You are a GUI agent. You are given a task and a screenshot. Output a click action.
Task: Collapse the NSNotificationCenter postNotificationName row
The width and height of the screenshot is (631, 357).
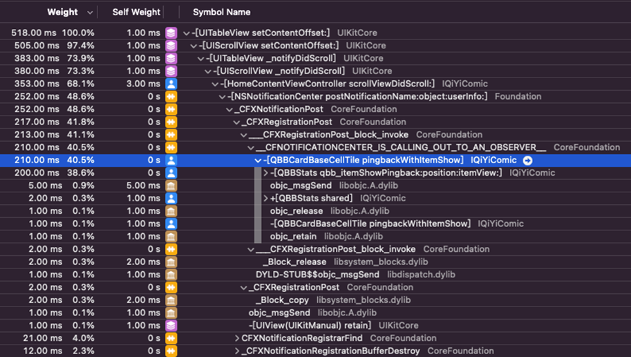tap(222, 97)
